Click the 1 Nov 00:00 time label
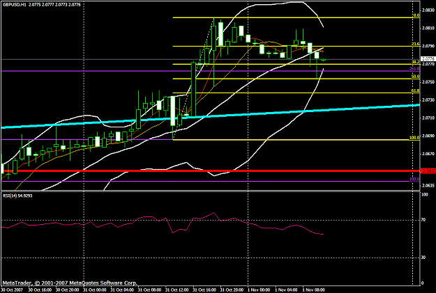436x293 pixels. click(259, 290)
